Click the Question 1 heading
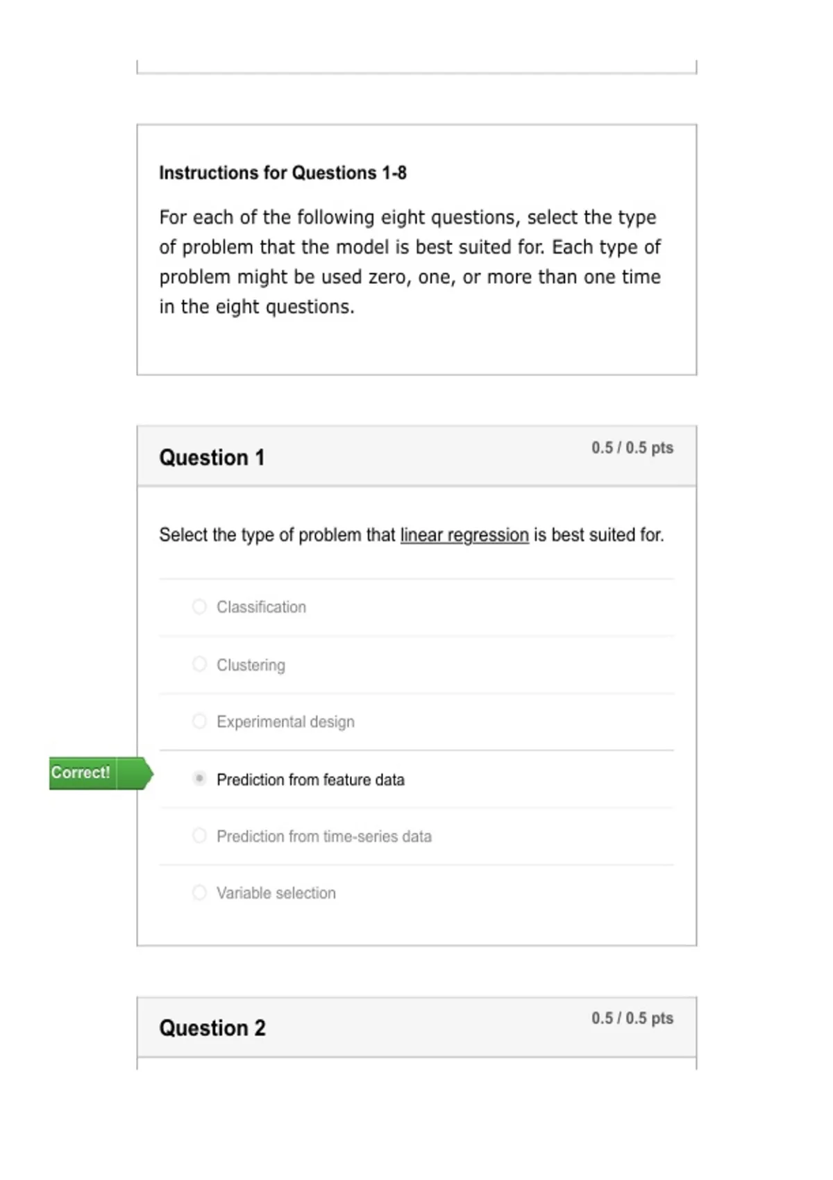Screen dimensions: 833x1180 point(212,457)
